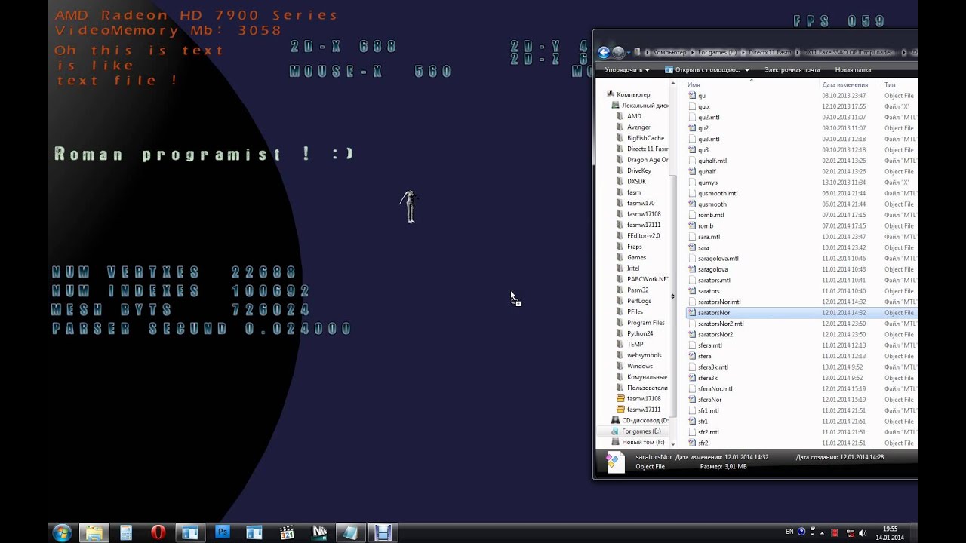This screenshot has height=543, width=966.
Task: Open the Windows Start menu orb
Action: point(63,533)
